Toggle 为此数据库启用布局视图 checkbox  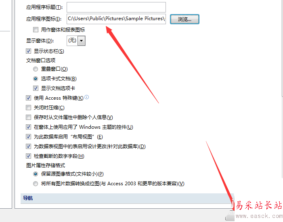pyautogui.click(x=28, y=136)
